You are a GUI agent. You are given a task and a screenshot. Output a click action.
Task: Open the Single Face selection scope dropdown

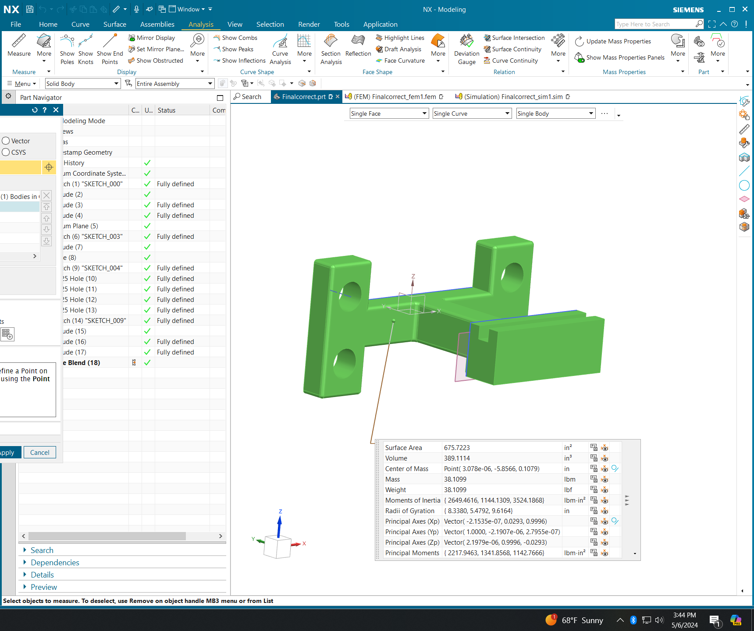pyautogui.click(x=424, y=113)
